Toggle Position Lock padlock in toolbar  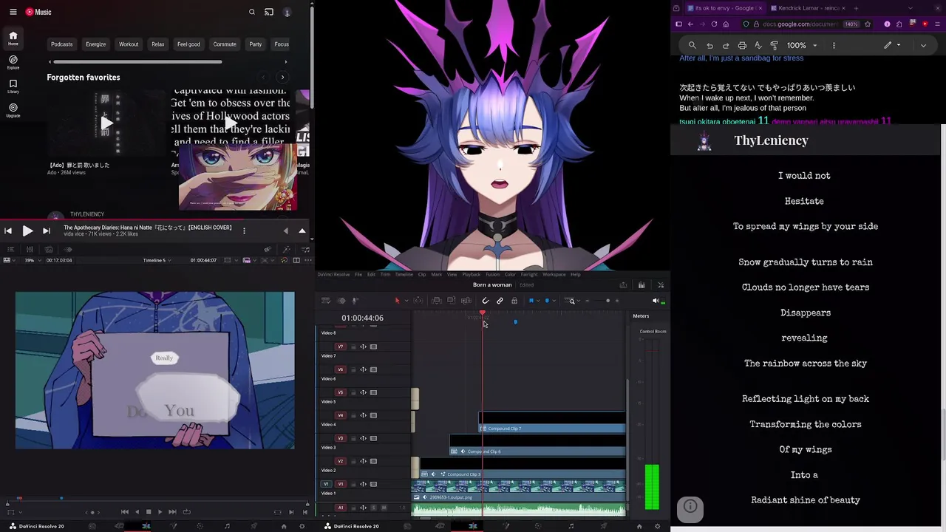click(514, 301)
